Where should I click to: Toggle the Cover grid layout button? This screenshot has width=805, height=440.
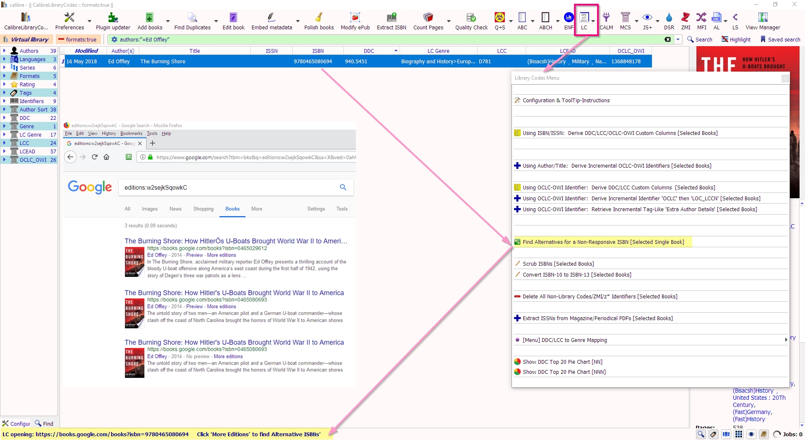[739, 434]
